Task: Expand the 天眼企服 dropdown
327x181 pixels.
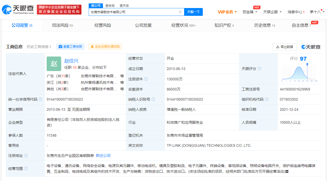Action: pyautogui.click(x=272, y=12)
